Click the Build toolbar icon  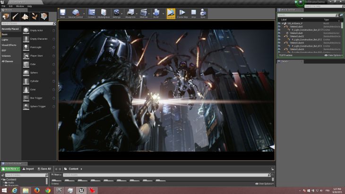156,13
